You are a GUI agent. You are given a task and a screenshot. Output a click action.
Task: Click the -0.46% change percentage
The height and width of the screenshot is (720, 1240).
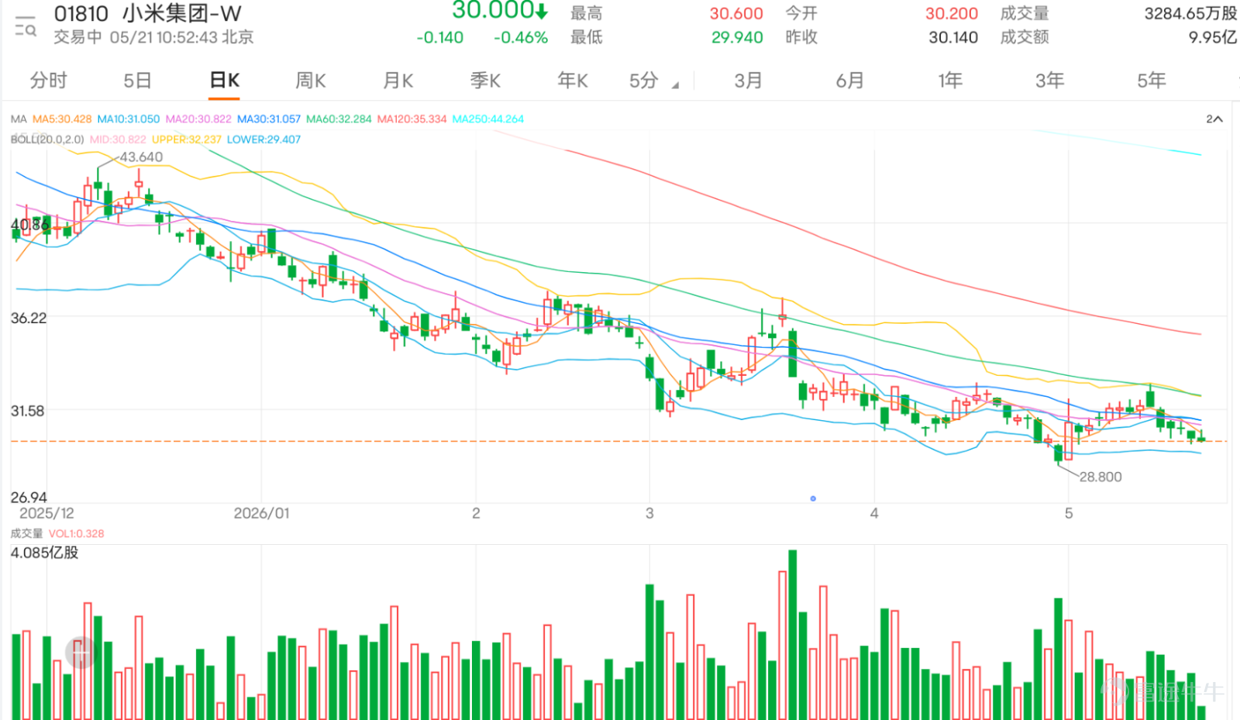point(521,37)
